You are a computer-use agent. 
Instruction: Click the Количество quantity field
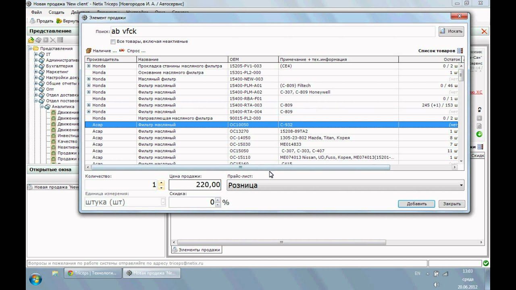point(121,185)
